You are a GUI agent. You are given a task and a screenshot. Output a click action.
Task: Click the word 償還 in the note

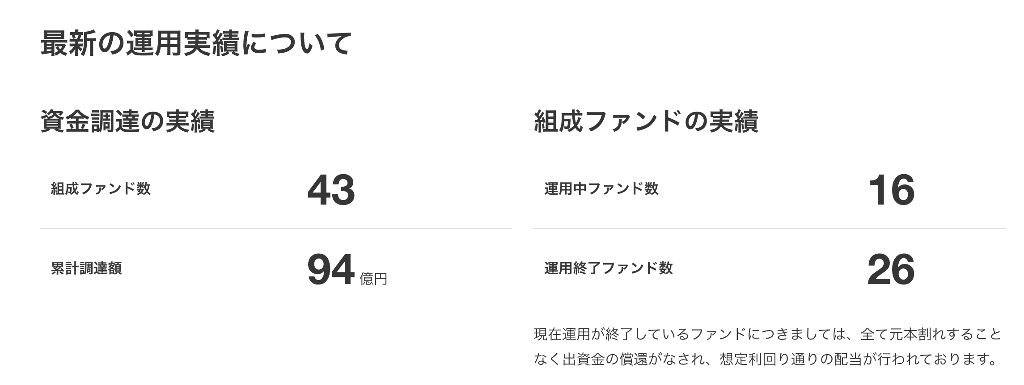(x=634, y=359)
